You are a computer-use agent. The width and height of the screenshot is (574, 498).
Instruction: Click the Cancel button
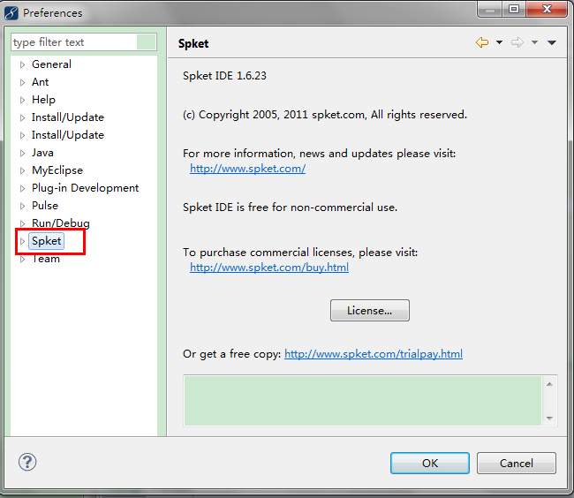pos(517,464)
